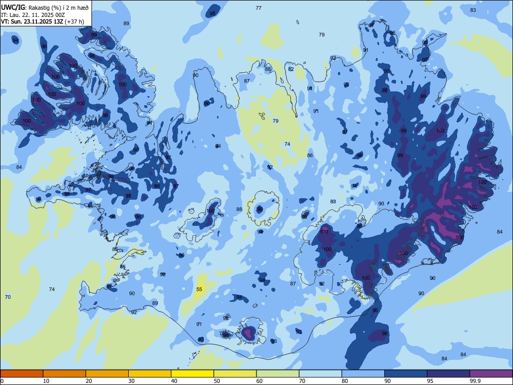Select the '20' legend scale label
Viewport: 513px width, 385px height.
click(x=89, y=381)
